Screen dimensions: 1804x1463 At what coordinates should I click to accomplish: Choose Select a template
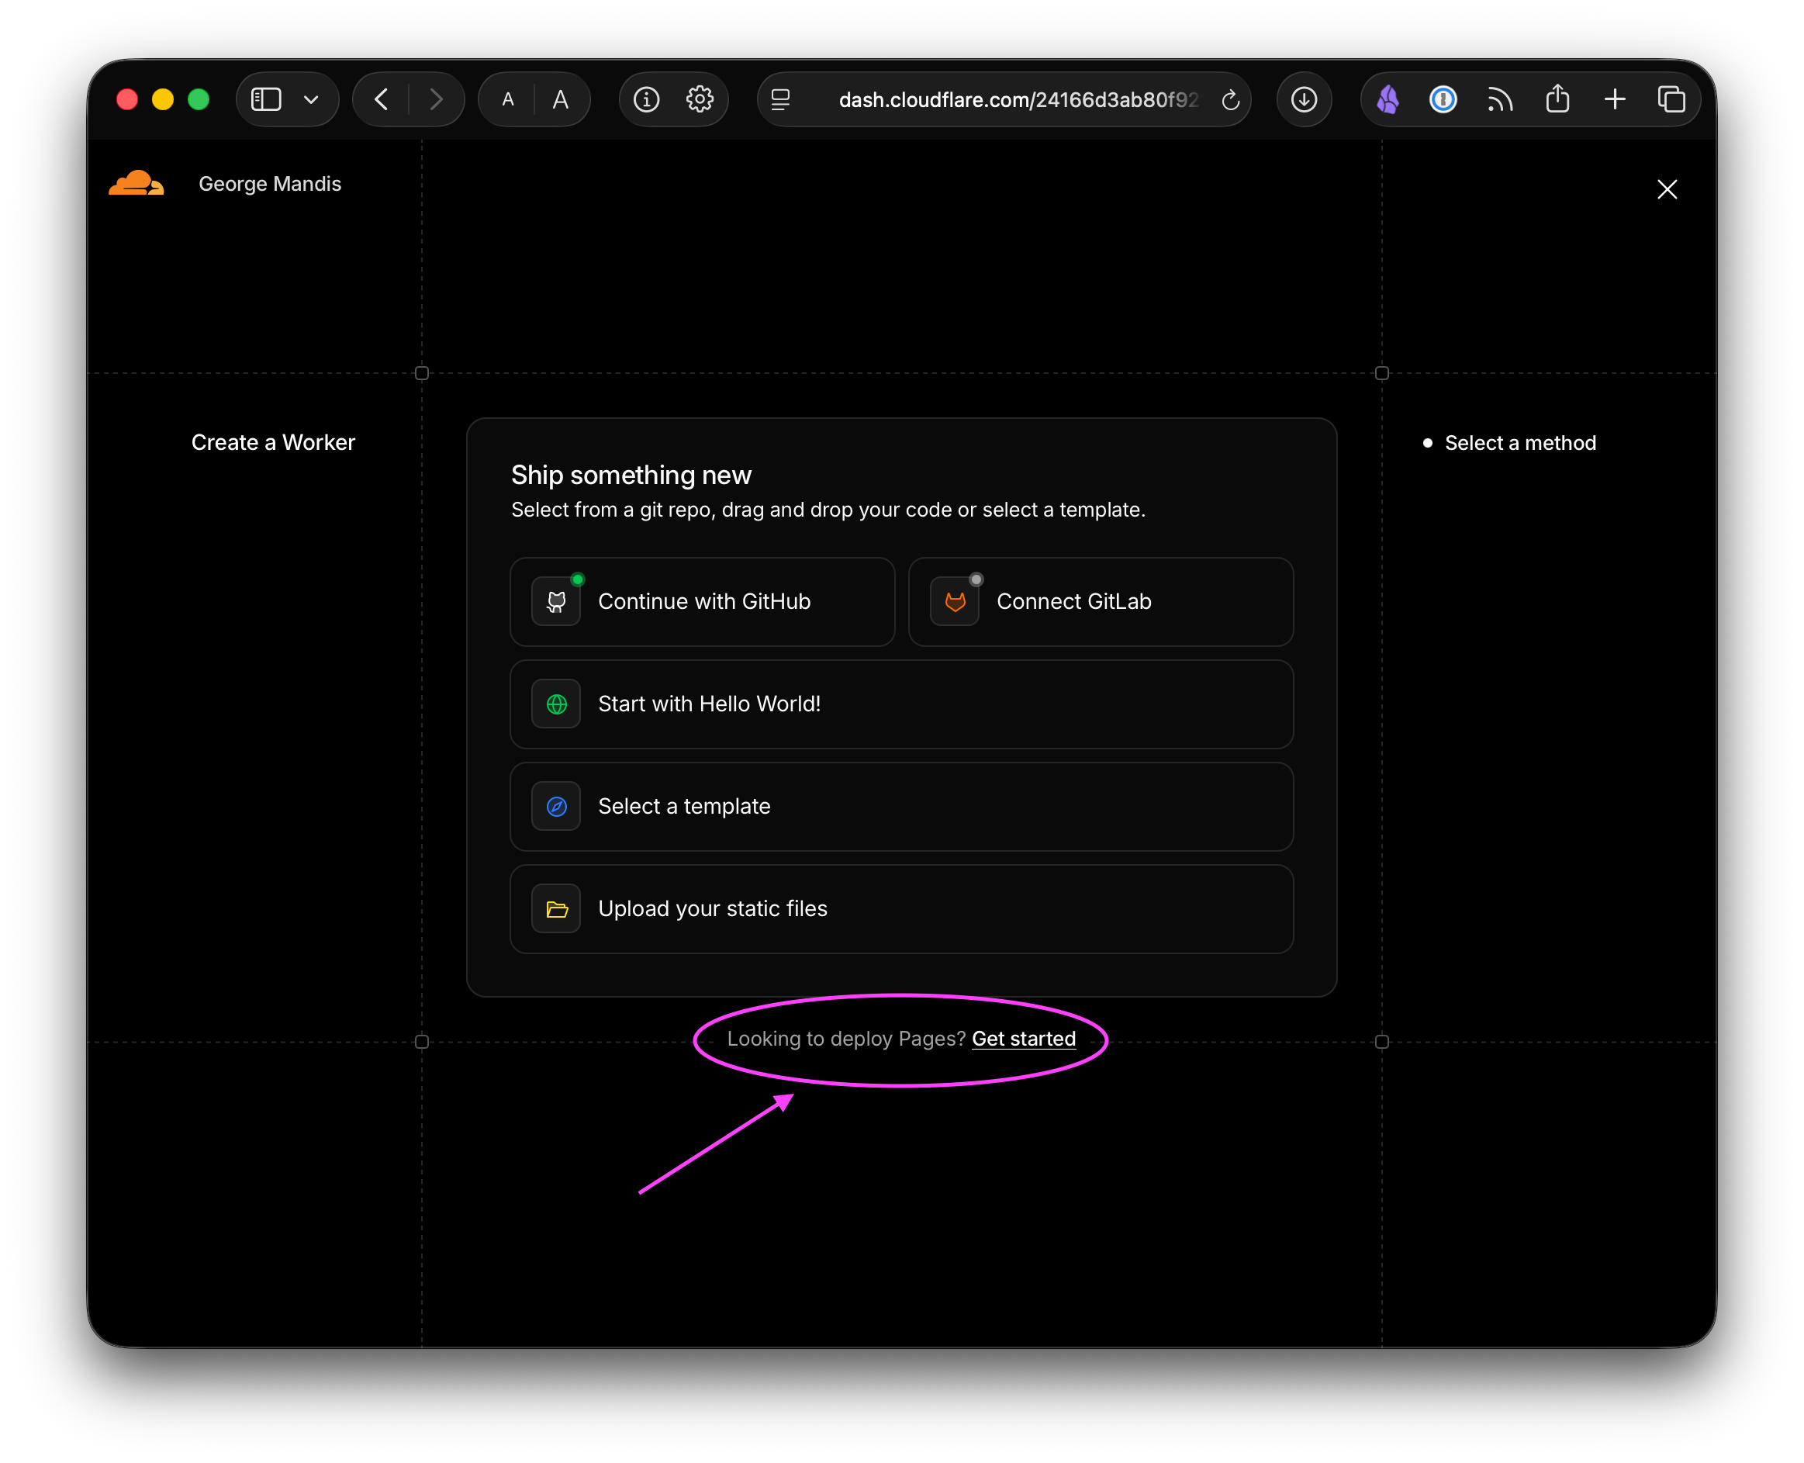(x=901, y=807)
